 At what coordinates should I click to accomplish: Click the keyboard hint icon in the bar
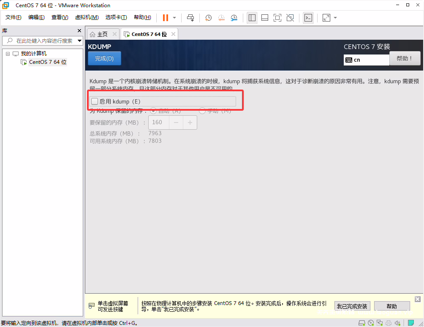(92, 306)
